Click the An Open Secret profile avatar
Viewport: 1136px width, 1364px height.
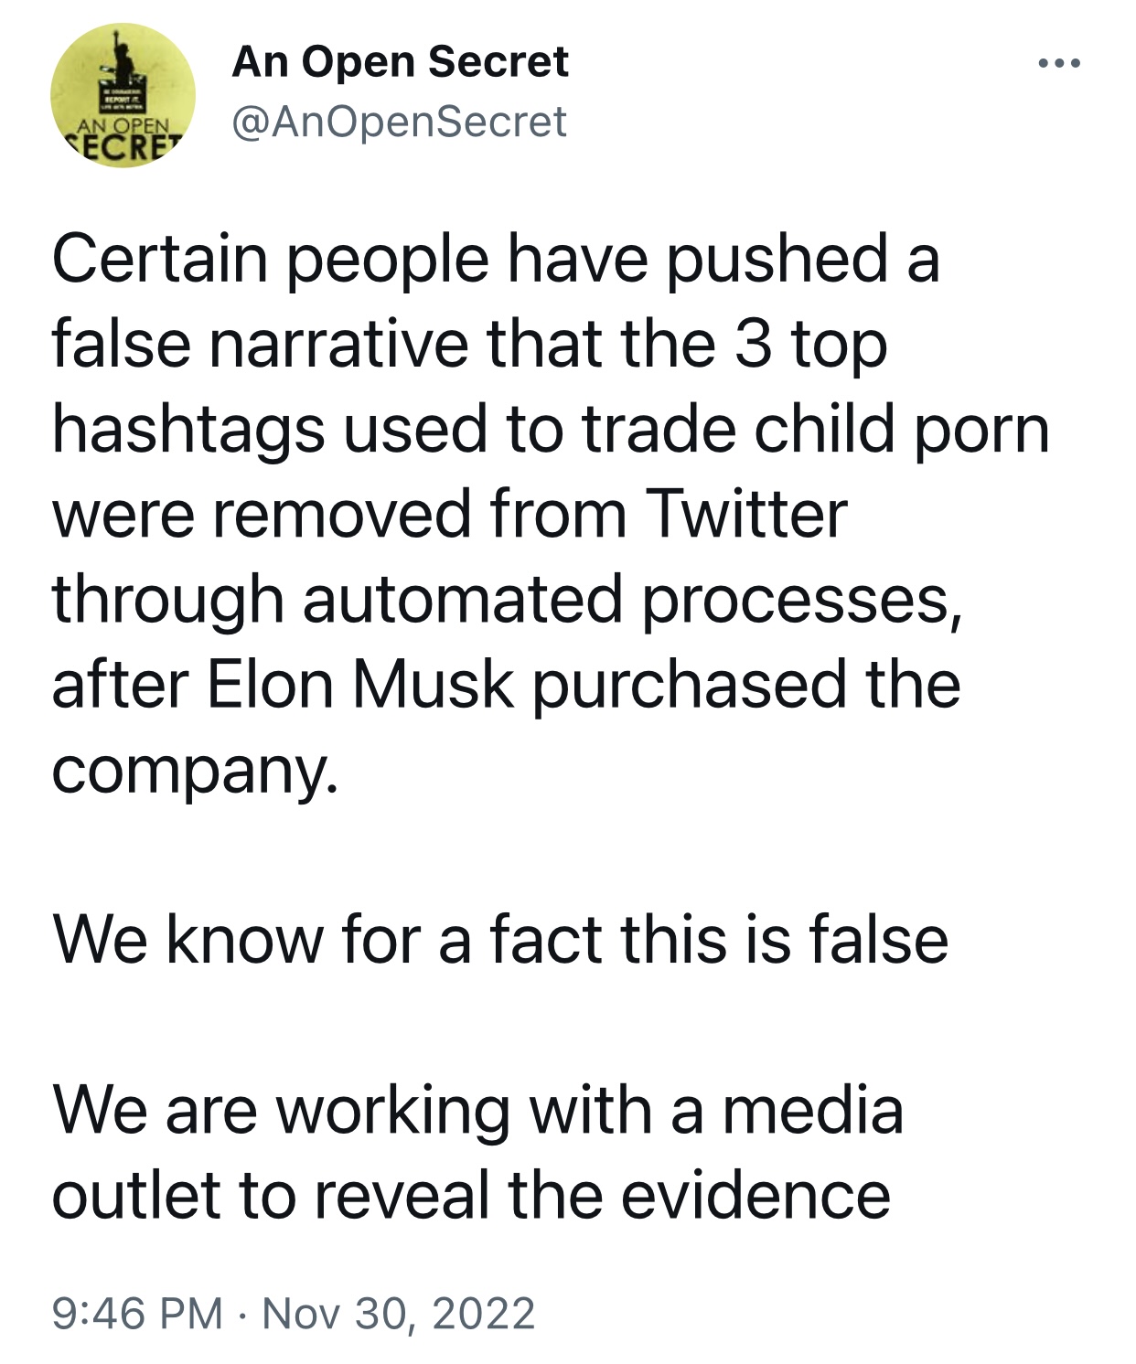(x=122, y=96)
